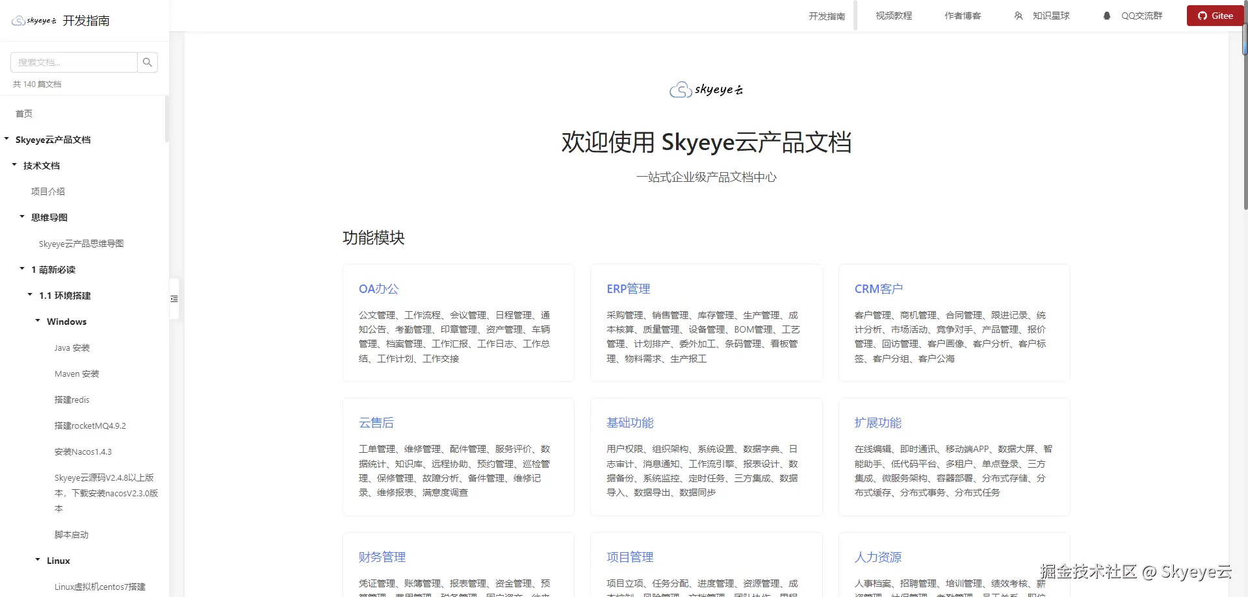Focus the 搜索文档 search input
This screenshot has height=597, width=1248.
74,62
